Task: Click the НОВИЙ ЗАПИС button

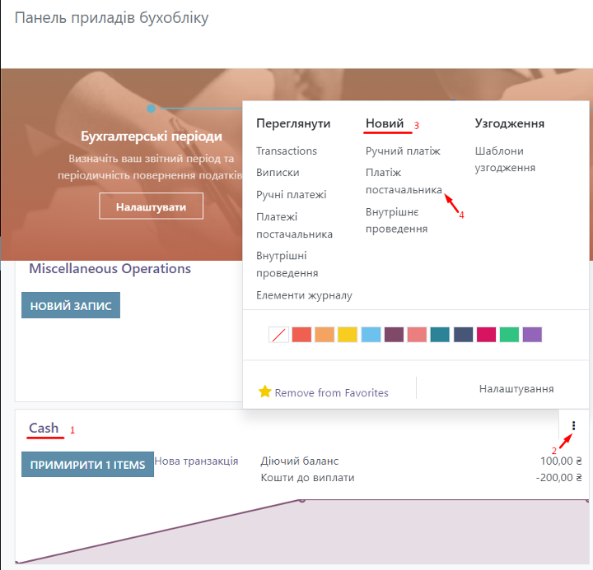Action: 71,305
